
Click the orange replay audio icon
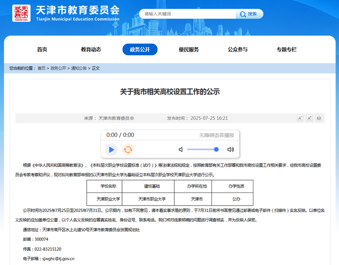(128, 150)
